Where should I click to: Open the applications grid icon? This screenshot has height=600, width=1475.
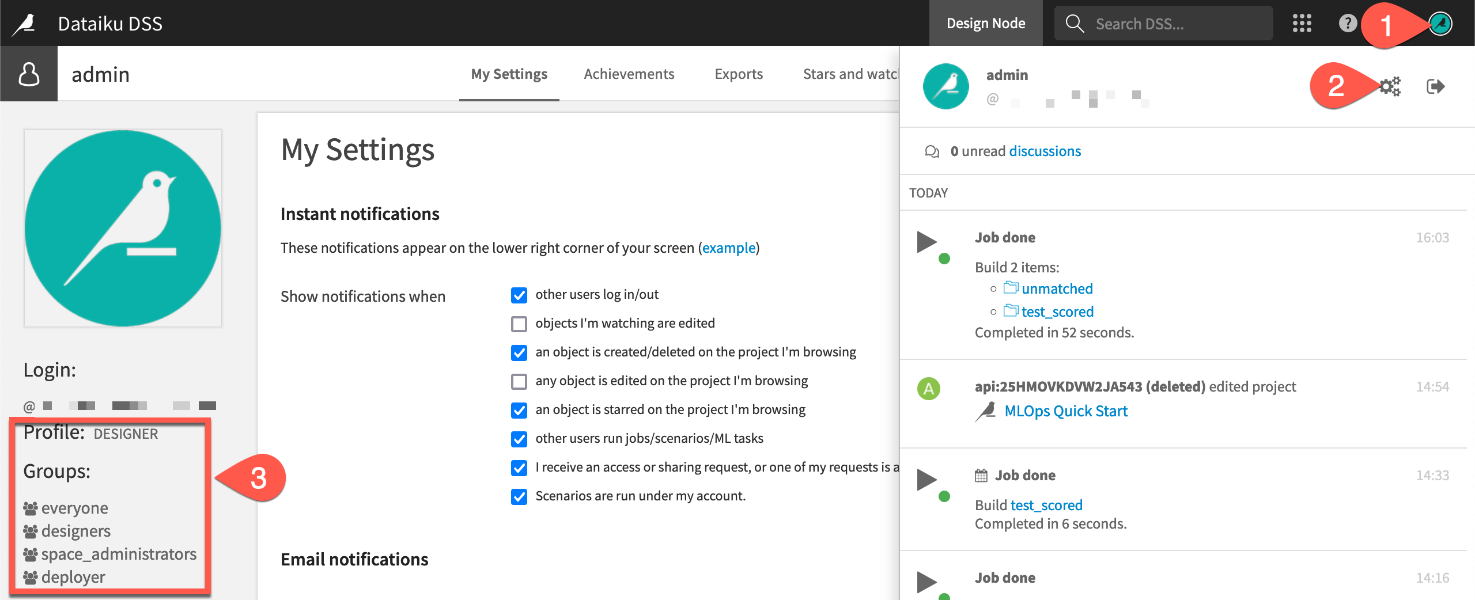coord(1303,23)
